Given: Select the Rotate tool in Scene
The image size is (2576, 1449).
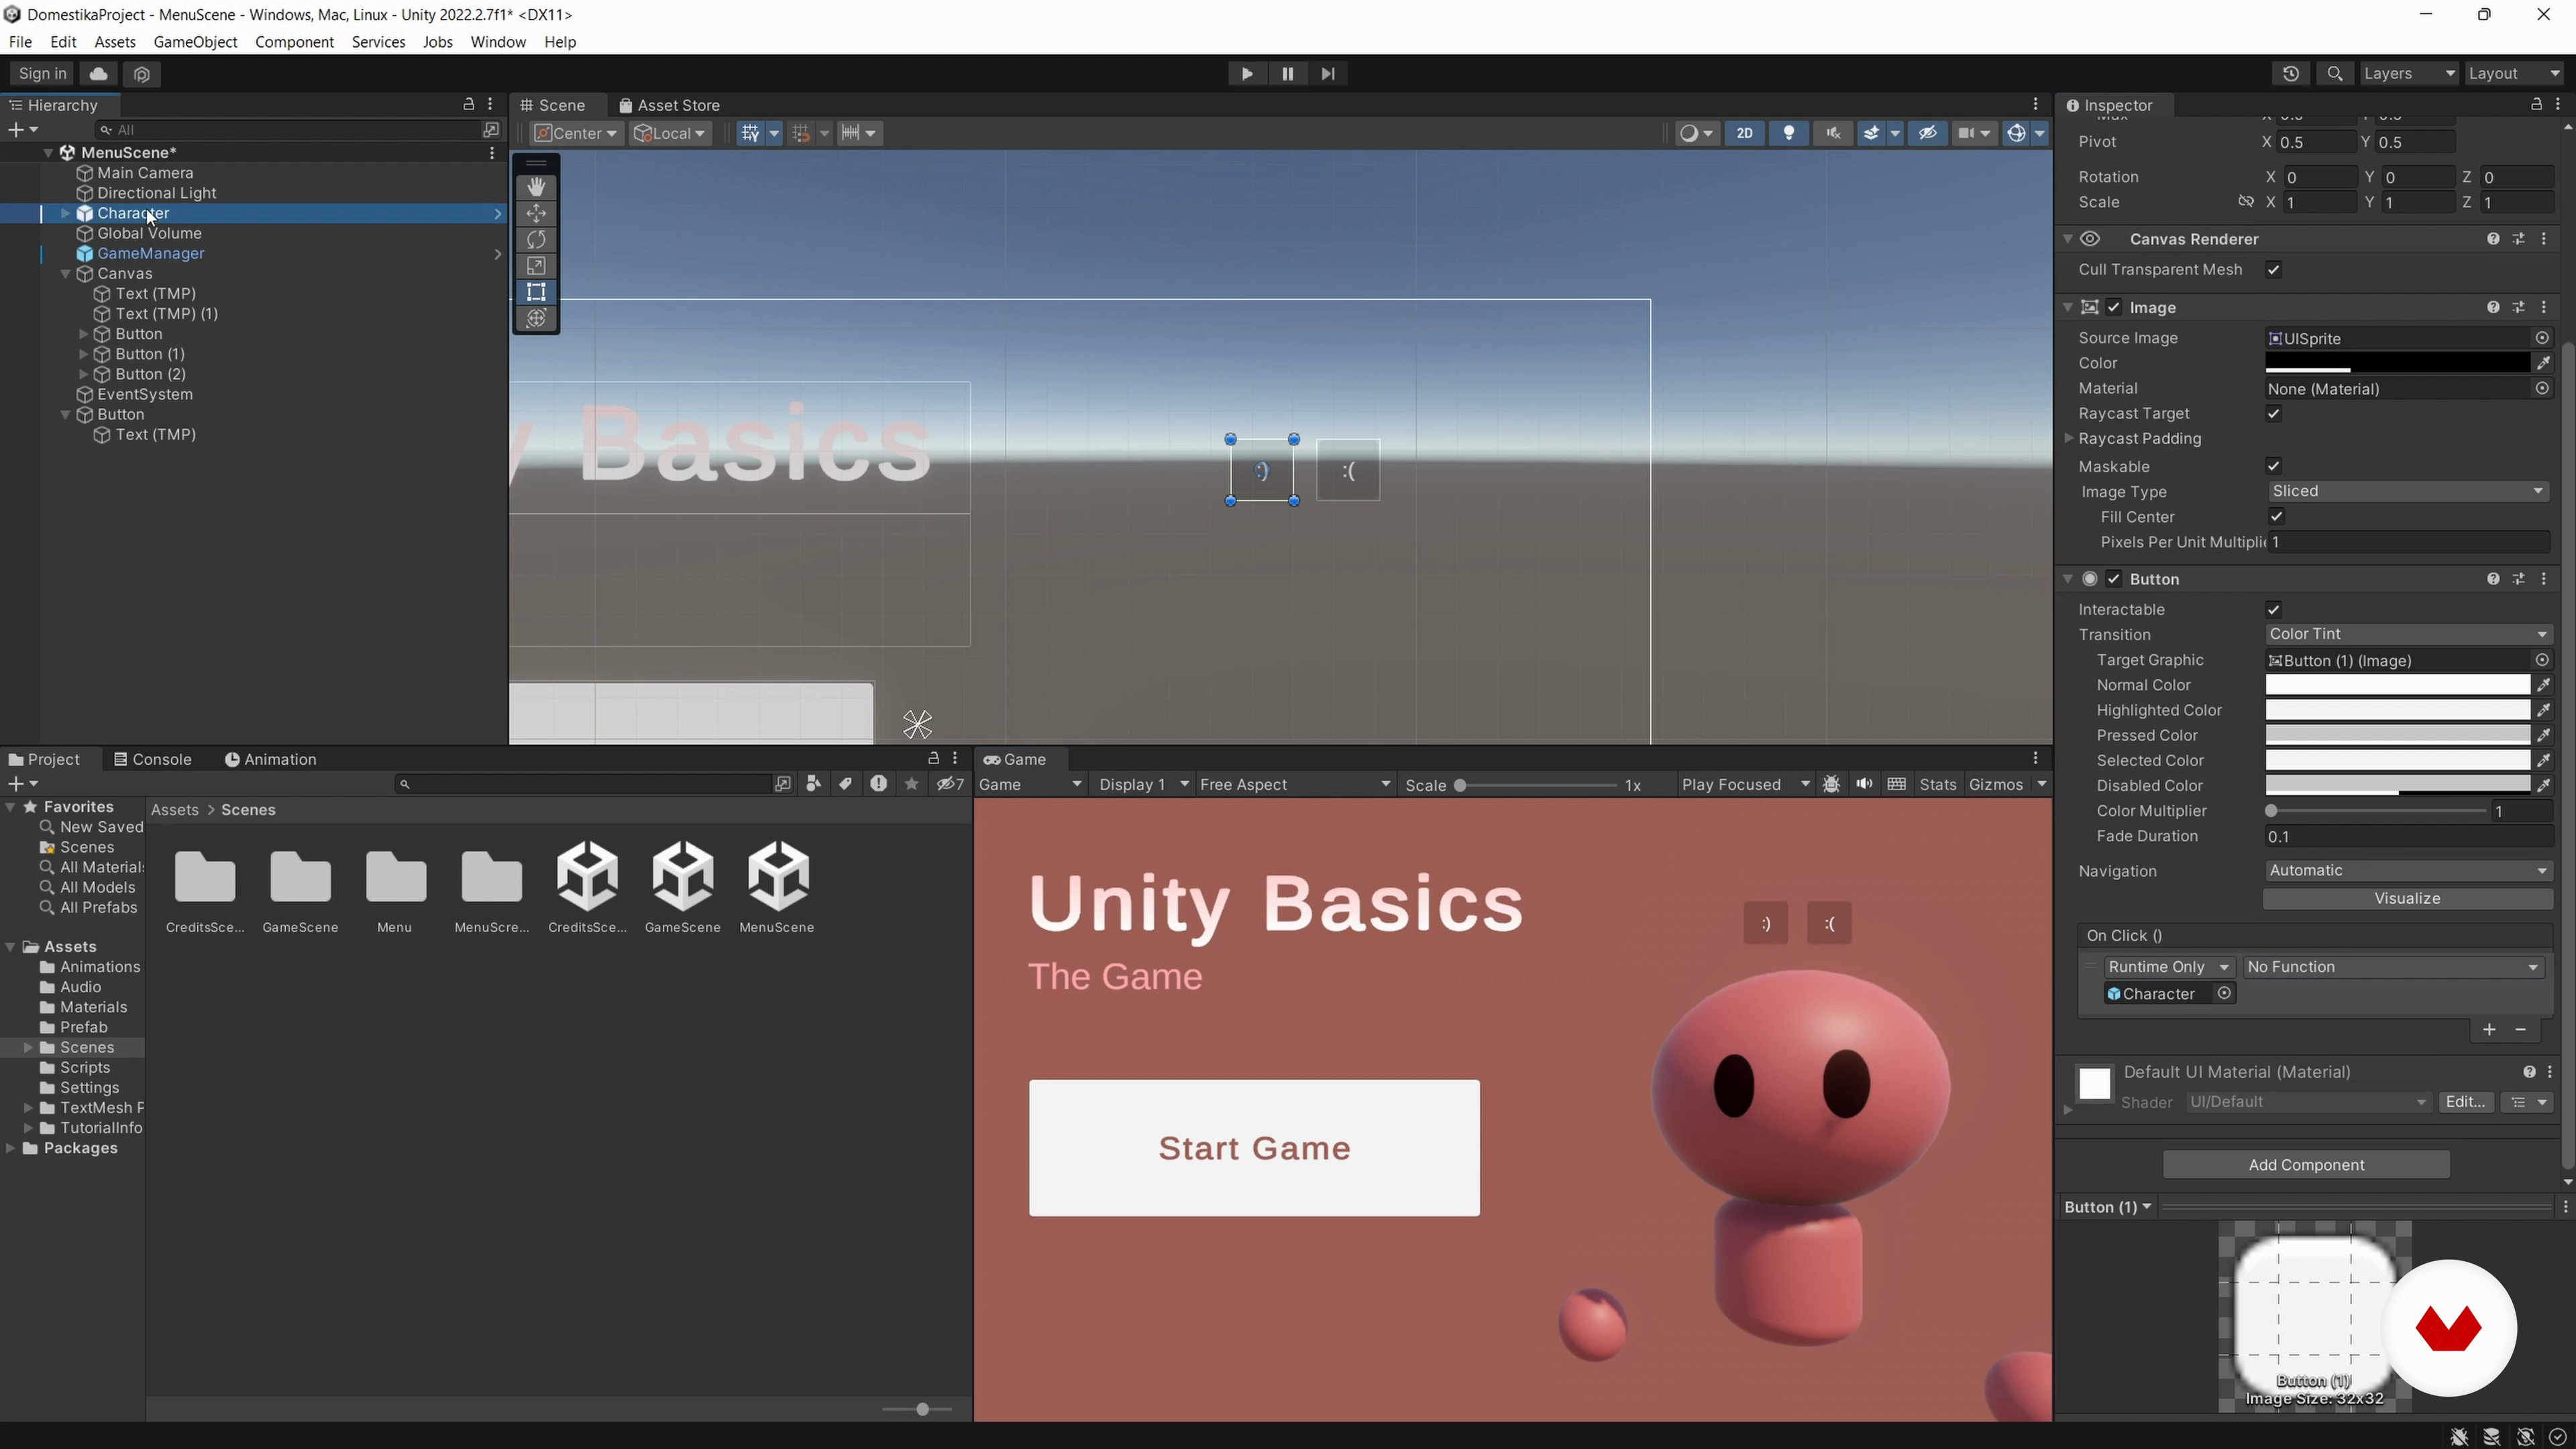Looking at the screenshot, I should (x=536, y=239).
